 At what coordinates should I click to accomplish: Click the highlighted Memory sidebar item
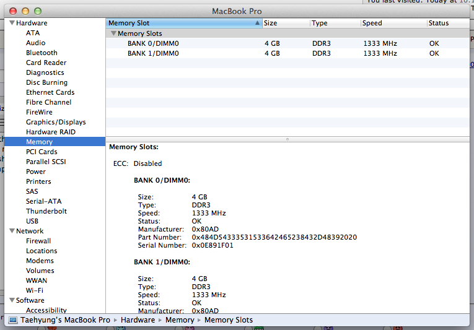[55, 142]
